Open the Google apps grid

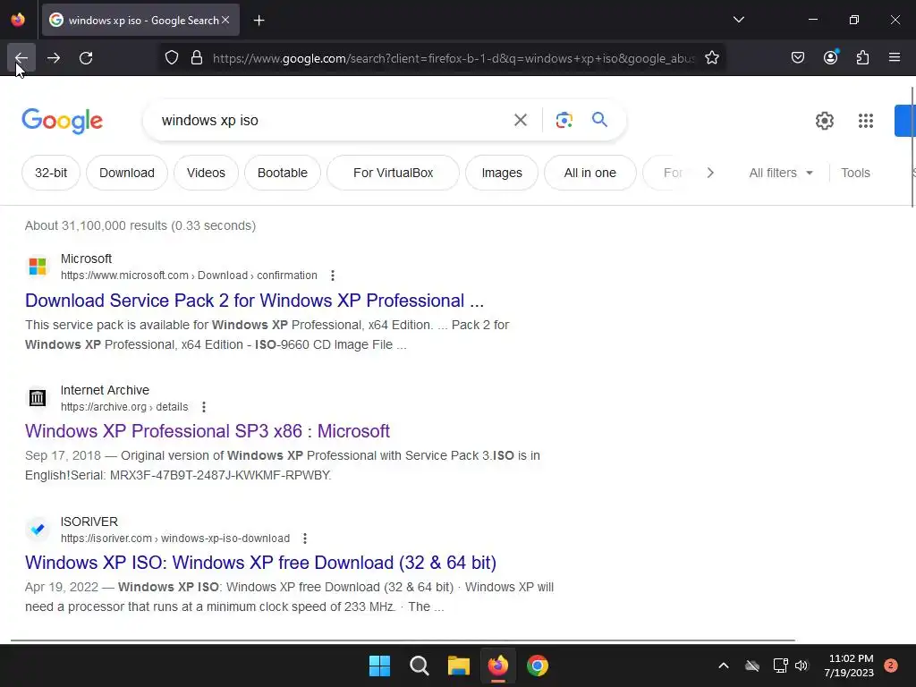pyautogui.click(x=866, y=121)
